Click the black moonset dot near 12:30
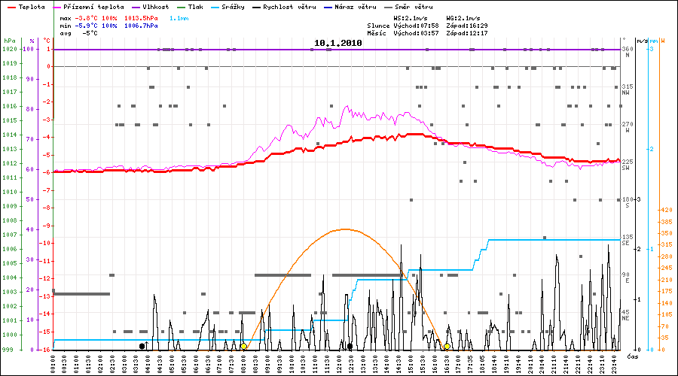Screen dimensions: 678x376 [350, 346]
